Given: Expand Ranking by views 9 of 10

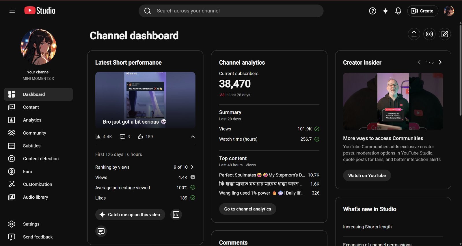Looking at the screenshot, I should click(192, 167).
